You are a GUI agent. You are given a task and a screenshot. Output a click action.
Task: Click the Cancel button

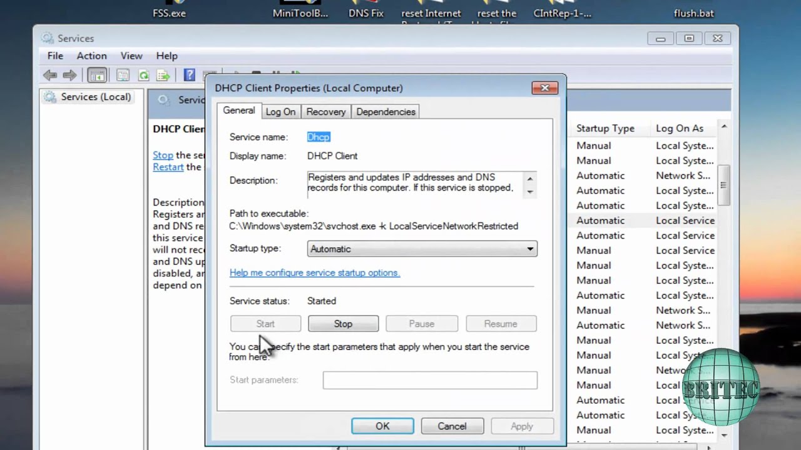pyautogui.click(x=452, y=426)
